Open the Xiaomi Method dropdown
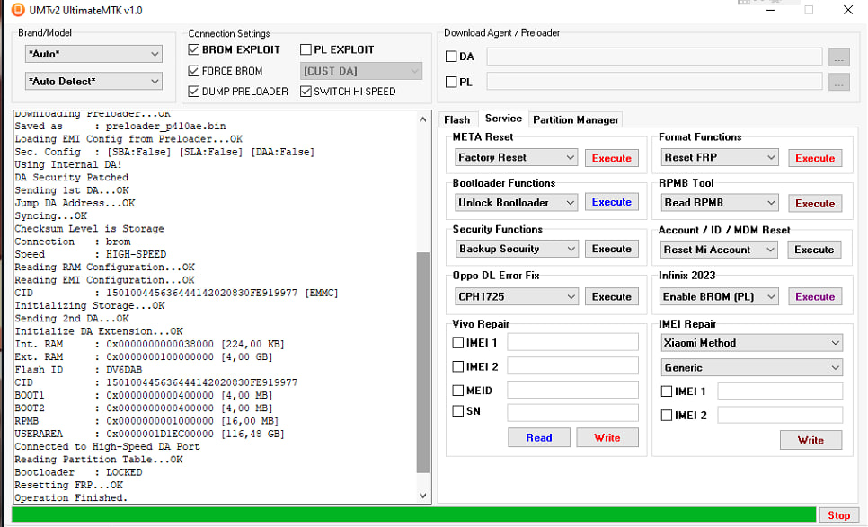This screenshot has width=868, height=527. click(x=752, y=343)
